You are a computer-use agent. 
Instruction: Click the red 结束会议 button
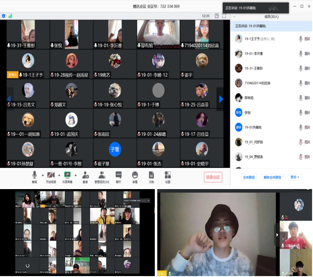click(x=213, y=177)
